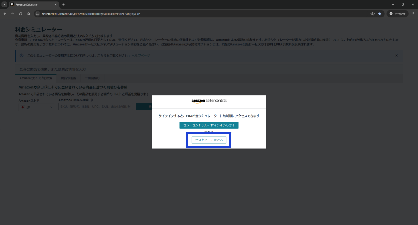Viewport: 418px width, 225px height.
Task: Open Chrome three-dot menu
Action: (x=413, y=13)
